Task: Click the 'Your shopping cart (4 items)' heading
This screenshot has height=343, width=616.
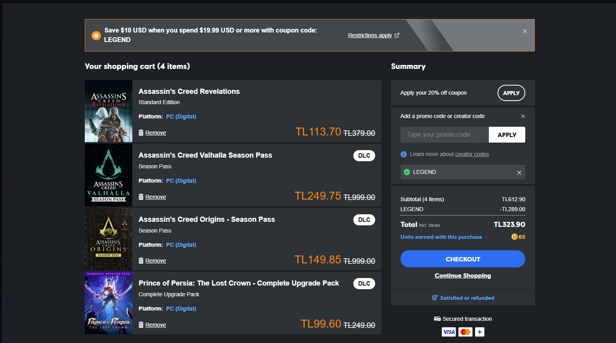Action: click(137, 67)
